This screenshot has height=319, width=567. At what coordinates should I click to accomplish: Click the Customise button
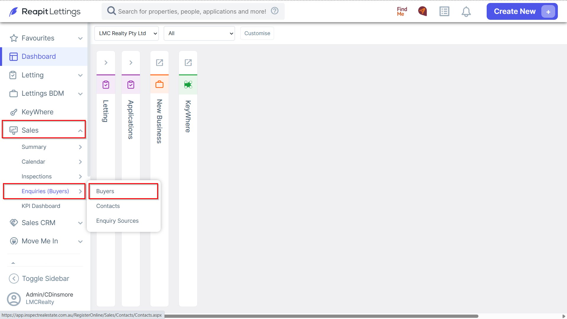257,33
